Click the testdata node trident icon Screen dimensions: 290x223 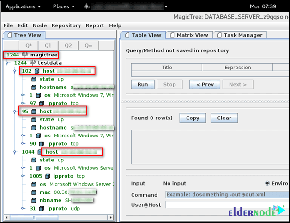tap(32, 63)
